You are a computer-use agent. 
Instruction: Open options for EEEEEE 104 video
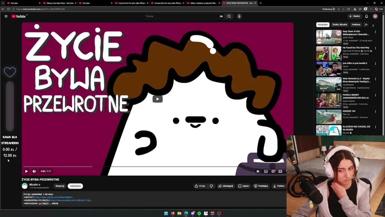[x=375, y=112]
